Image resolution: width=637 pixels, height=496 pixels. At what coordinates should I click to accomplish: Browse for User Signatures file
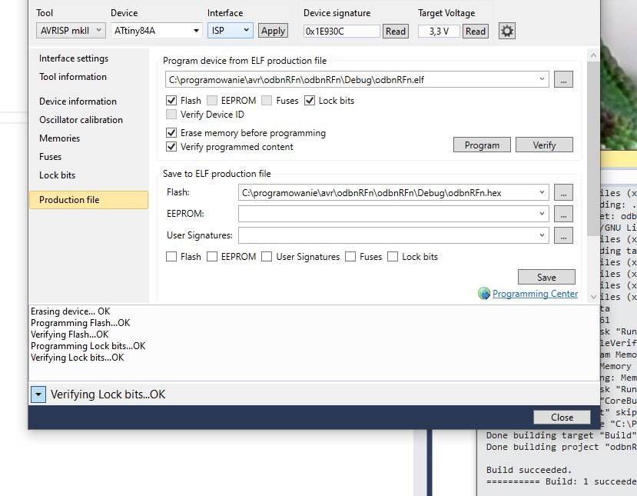pos(563,235)
